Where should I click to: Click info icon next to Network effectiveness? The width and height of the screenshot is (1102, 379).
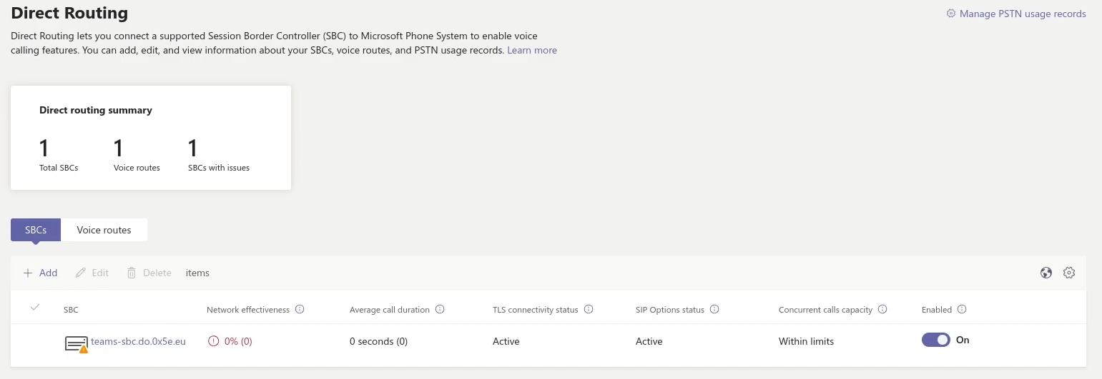[x=300, y=310]
